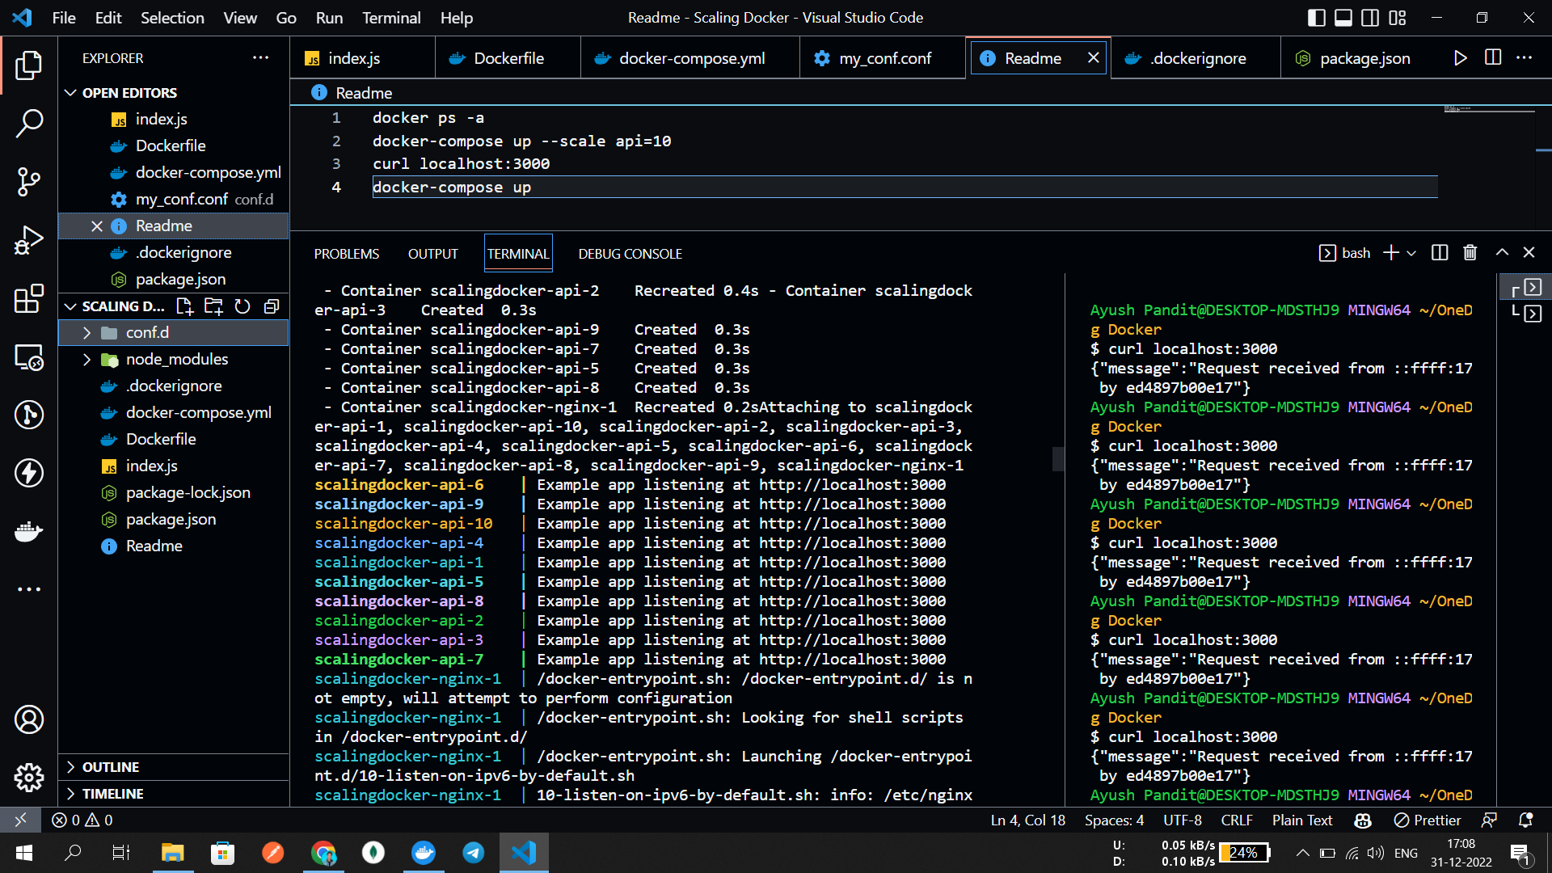
Task: Open the Manage gear menu
Action: (29, 778)
